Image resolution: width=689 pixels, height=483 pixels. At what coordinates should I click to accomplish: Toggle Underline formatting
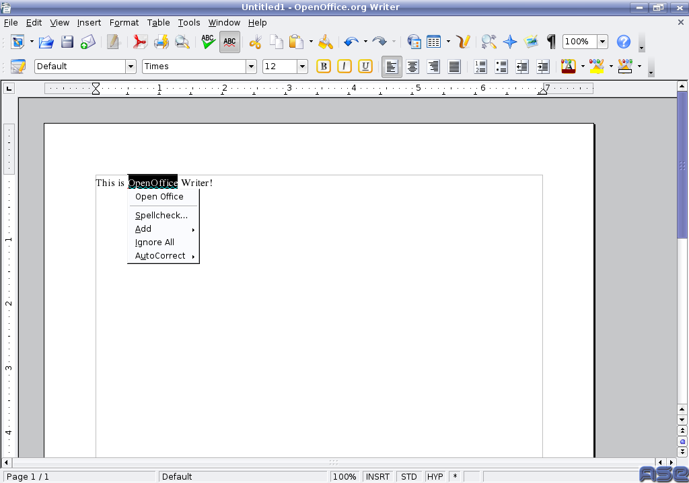click(x=365, y=67)
